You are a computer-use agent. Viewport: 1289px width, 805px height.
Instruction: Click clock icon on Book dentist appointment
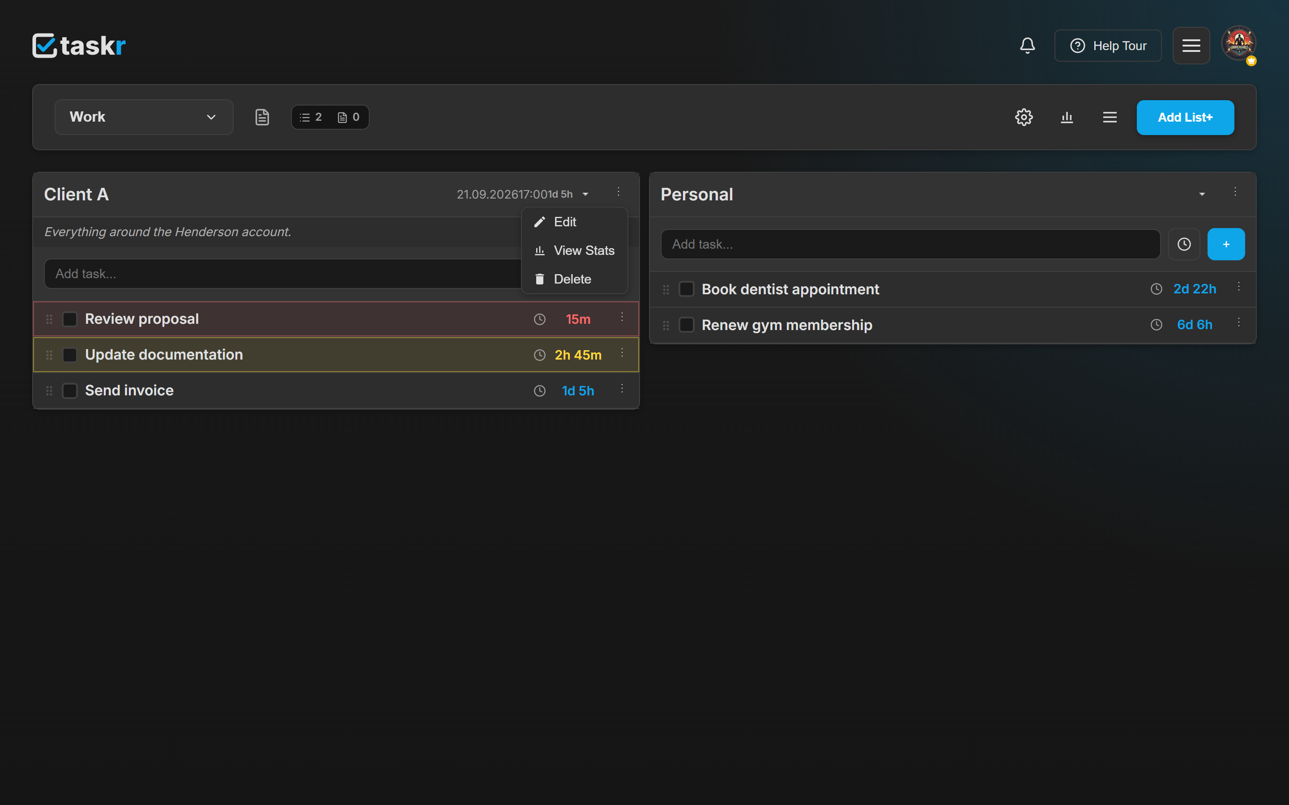[x=1157, y=289]
